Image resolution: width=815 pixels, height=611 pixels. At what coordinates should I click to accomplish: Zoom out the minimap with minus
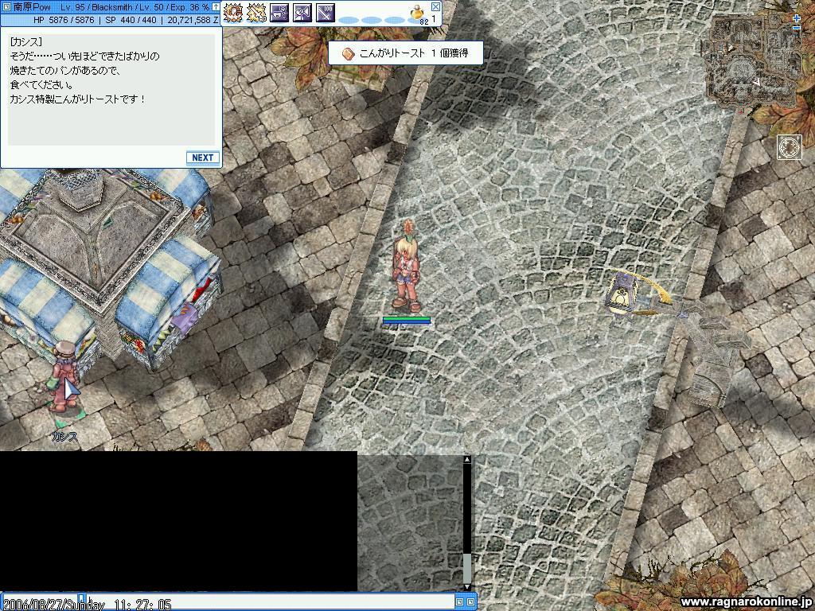click(797, 28)
